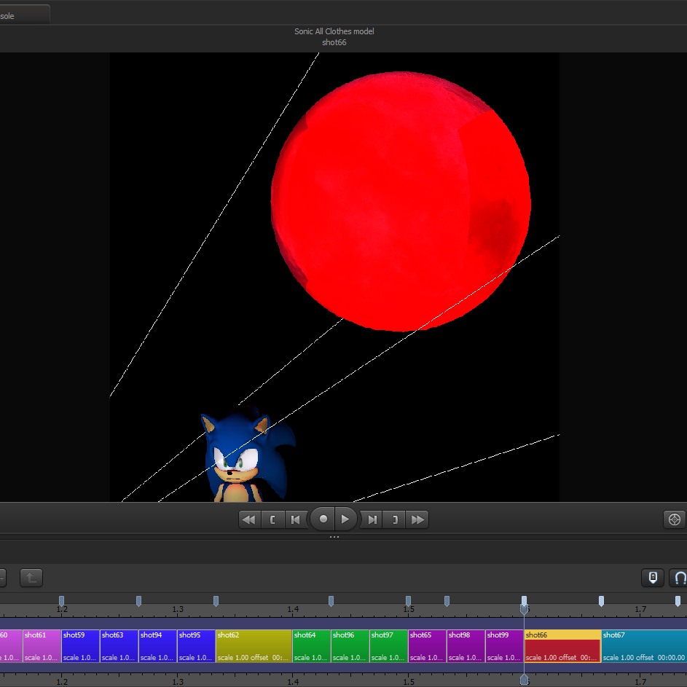687x687 pixels.
Task: Select the shot66 clip
Action: click(562, 646)
